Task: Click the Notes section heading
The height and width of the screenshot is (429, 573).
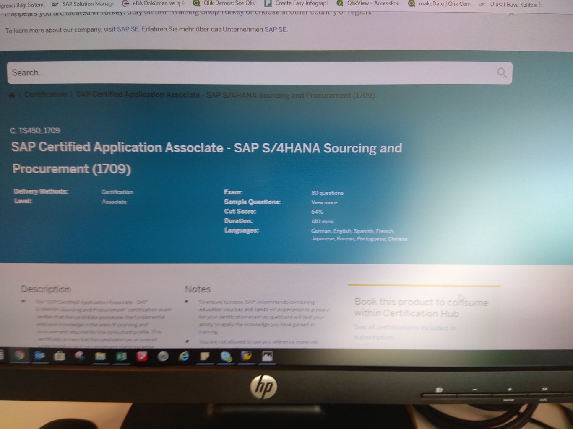Action: click(x=198, y=289)
